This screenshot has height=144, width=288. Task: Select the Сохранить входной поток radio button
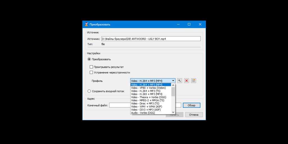tap(89, 91)
